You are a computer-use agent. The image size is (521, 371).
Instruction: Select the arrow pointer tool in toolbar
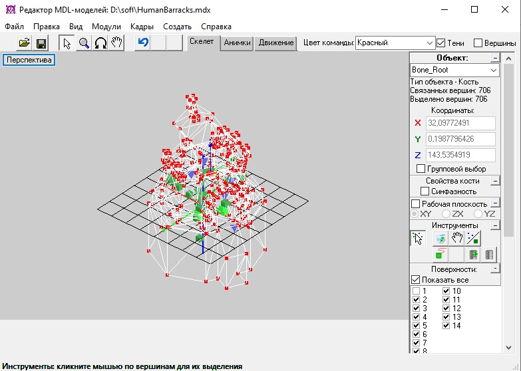coord(67,43)
